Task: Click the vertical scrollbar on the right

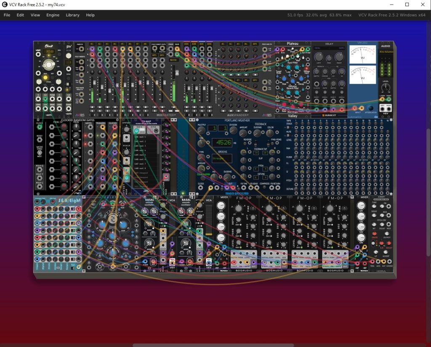Action: [x=428, y=192]
